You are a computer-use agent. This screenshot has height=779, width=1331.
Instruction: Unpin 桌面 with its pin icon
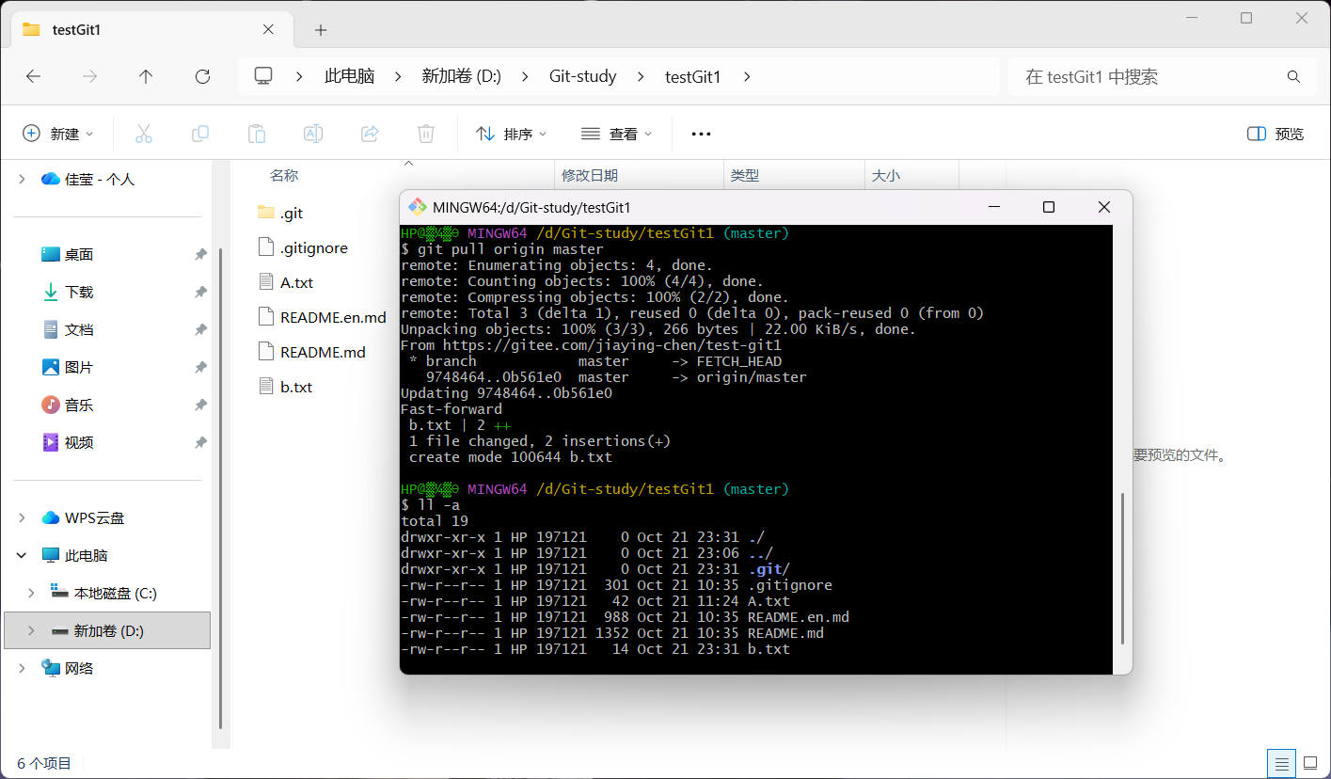200,254
